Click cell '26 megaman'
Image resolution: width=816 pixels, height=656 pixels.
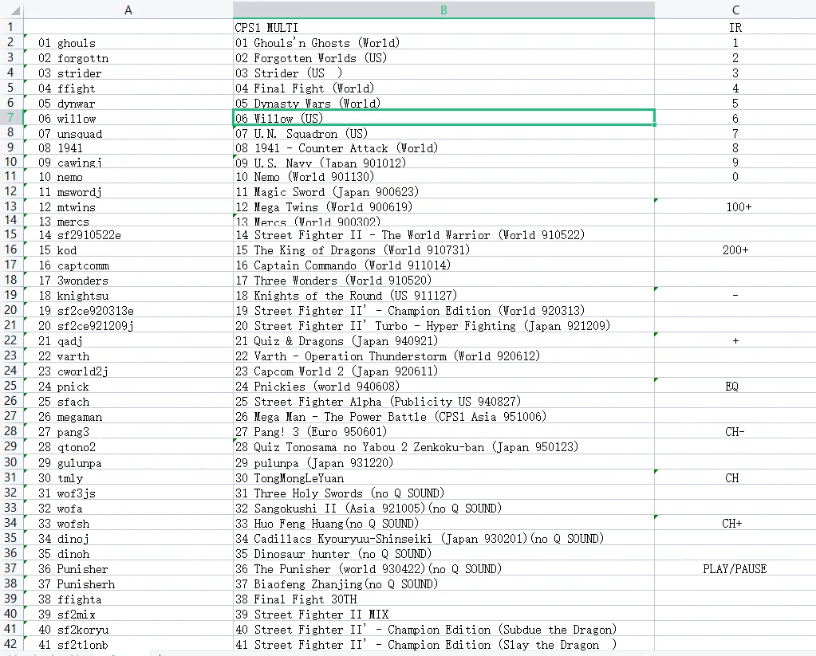tap(128, 416)
